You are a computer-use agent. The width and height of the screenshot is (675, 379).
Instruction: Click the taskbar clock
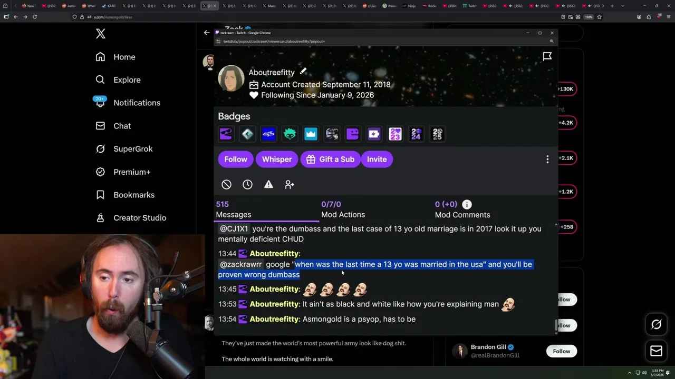pyautogui.click(x=658, y=373)
